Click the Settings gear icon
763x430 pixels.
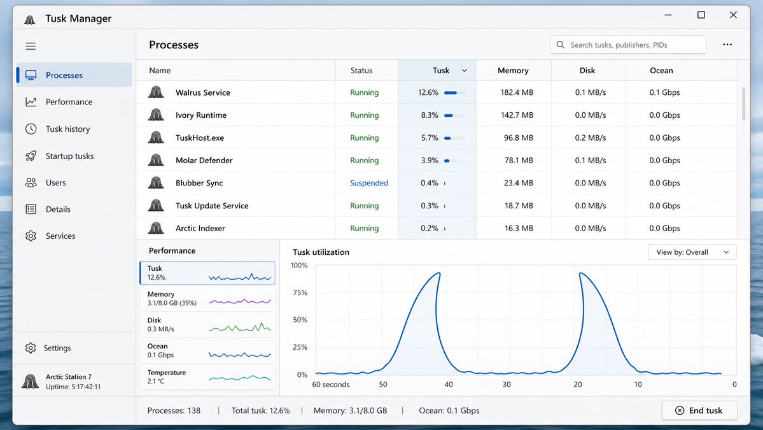[x=31, y=348]
